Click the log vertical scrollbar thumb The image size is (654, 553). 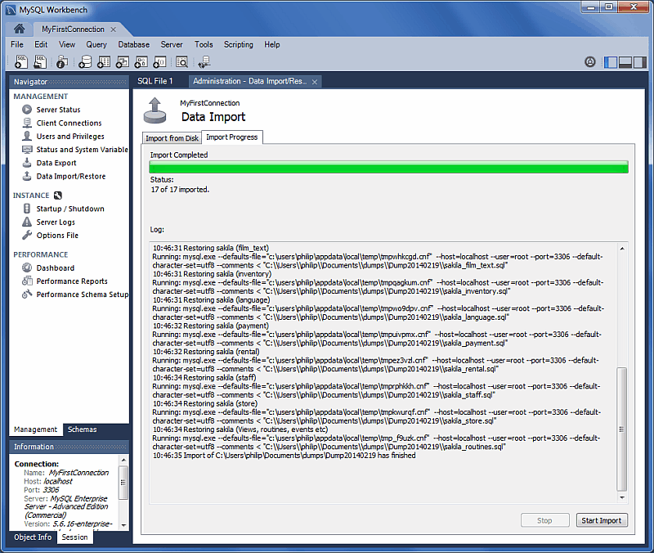click(x=622, y=429)
